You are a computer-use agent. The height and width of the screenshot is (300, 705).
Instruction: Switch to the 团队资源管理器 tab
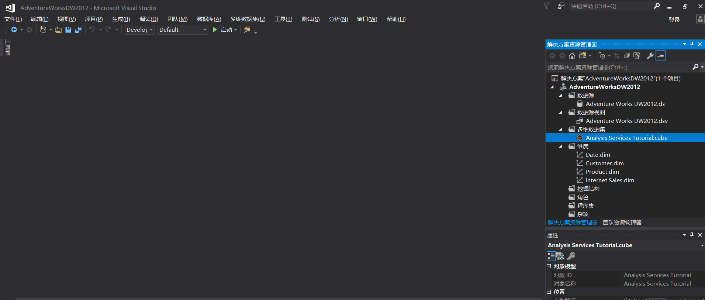pyautogui.click(x=622, y=223)
